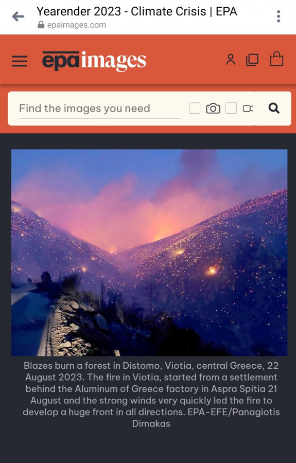Go back using the browser arrow
This screenshot has width=296, height=463.
(x=18, y=16)
